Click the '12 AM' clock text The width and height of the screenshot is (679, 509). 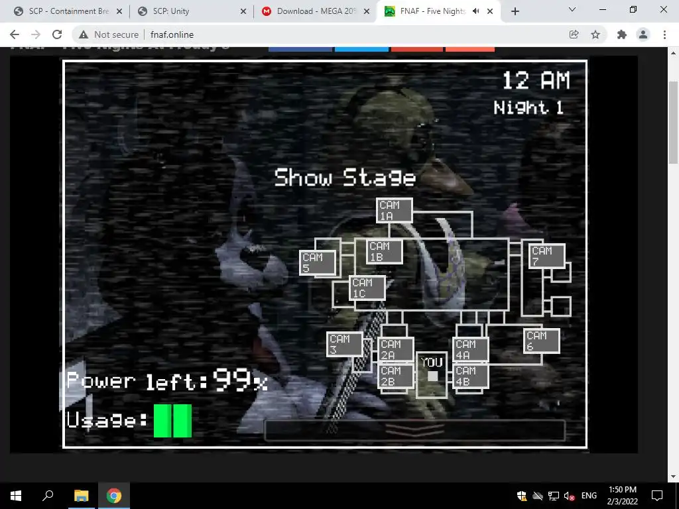click(x=536, y=80)
